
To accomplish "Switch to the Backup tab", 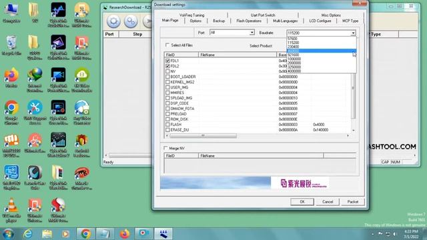I will click(x=219, y=21).
